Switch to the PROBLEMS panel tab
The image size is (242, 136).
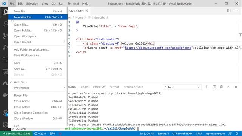click(x=99, y=87)
